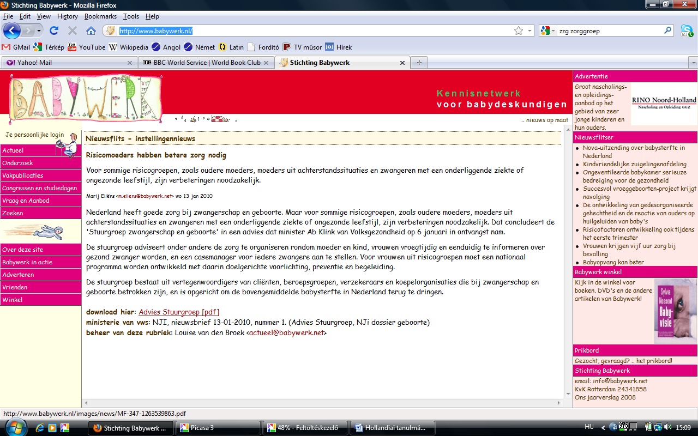Launch the media player quick launch icon
Viewport: 698px width, 436px height.
tap(52, 428)
